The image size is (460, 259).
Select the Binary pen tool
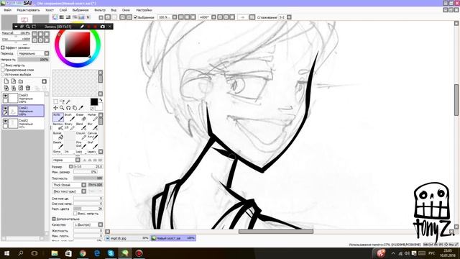(70, 127)
